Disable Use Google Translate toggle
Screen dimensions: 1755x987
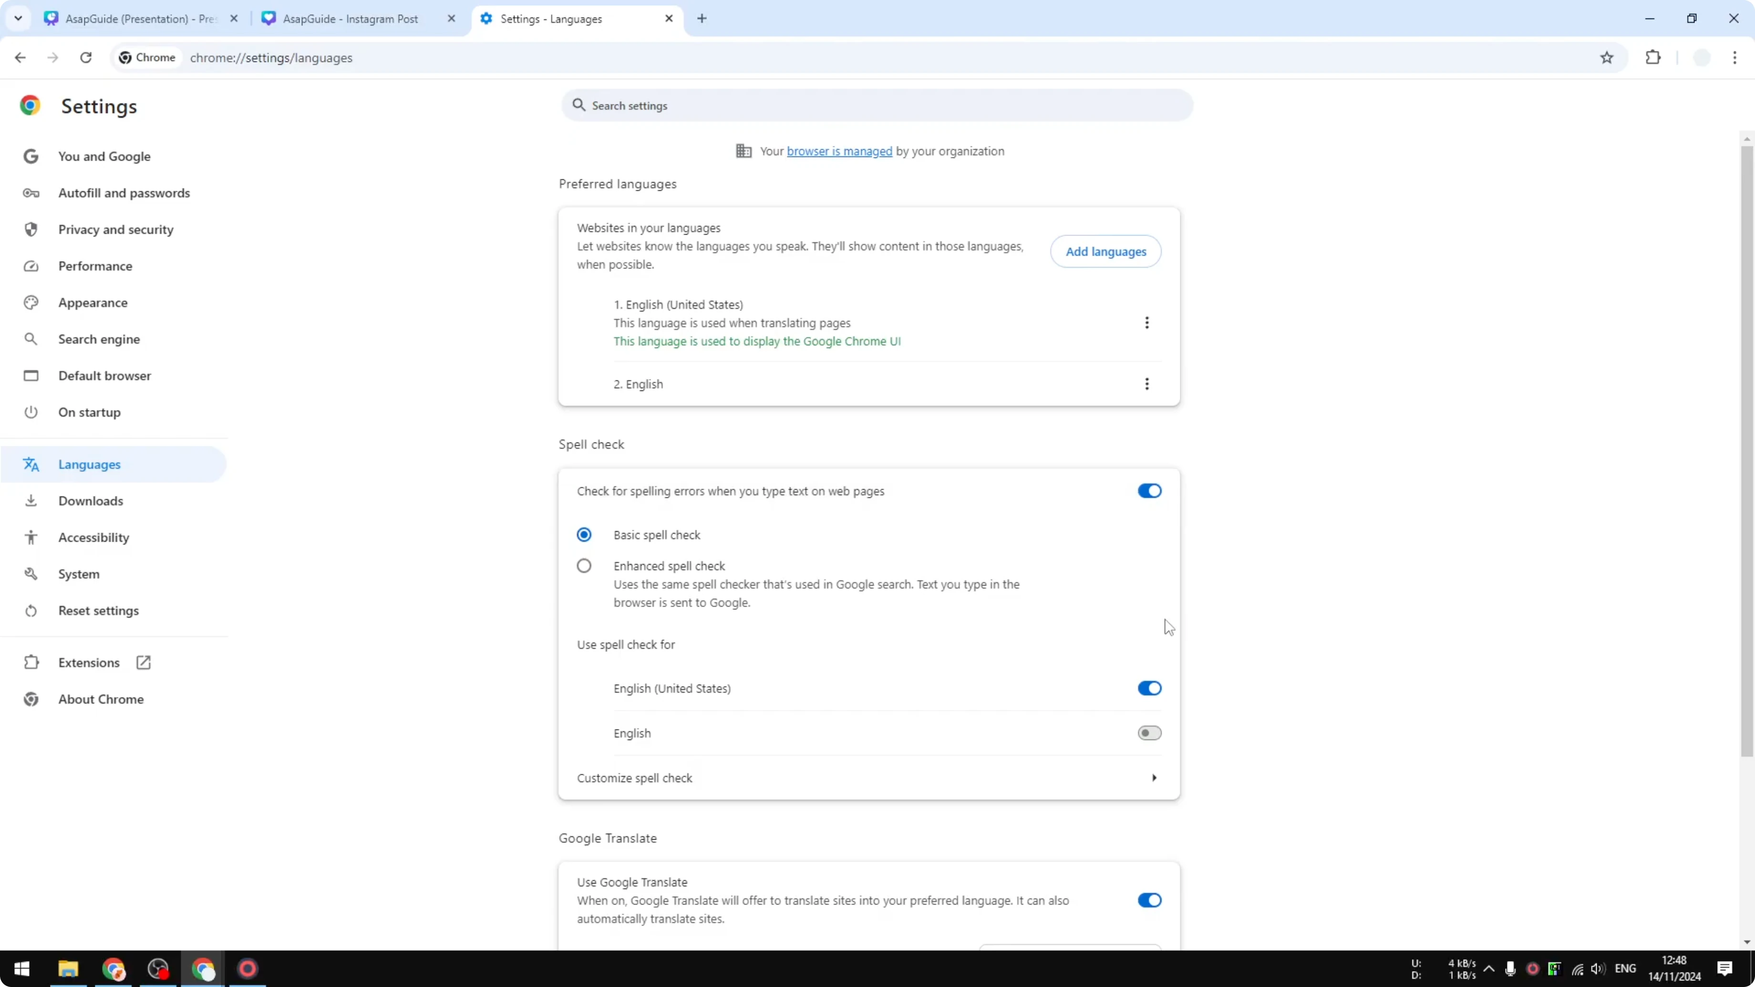click(x=1149, y=901)
